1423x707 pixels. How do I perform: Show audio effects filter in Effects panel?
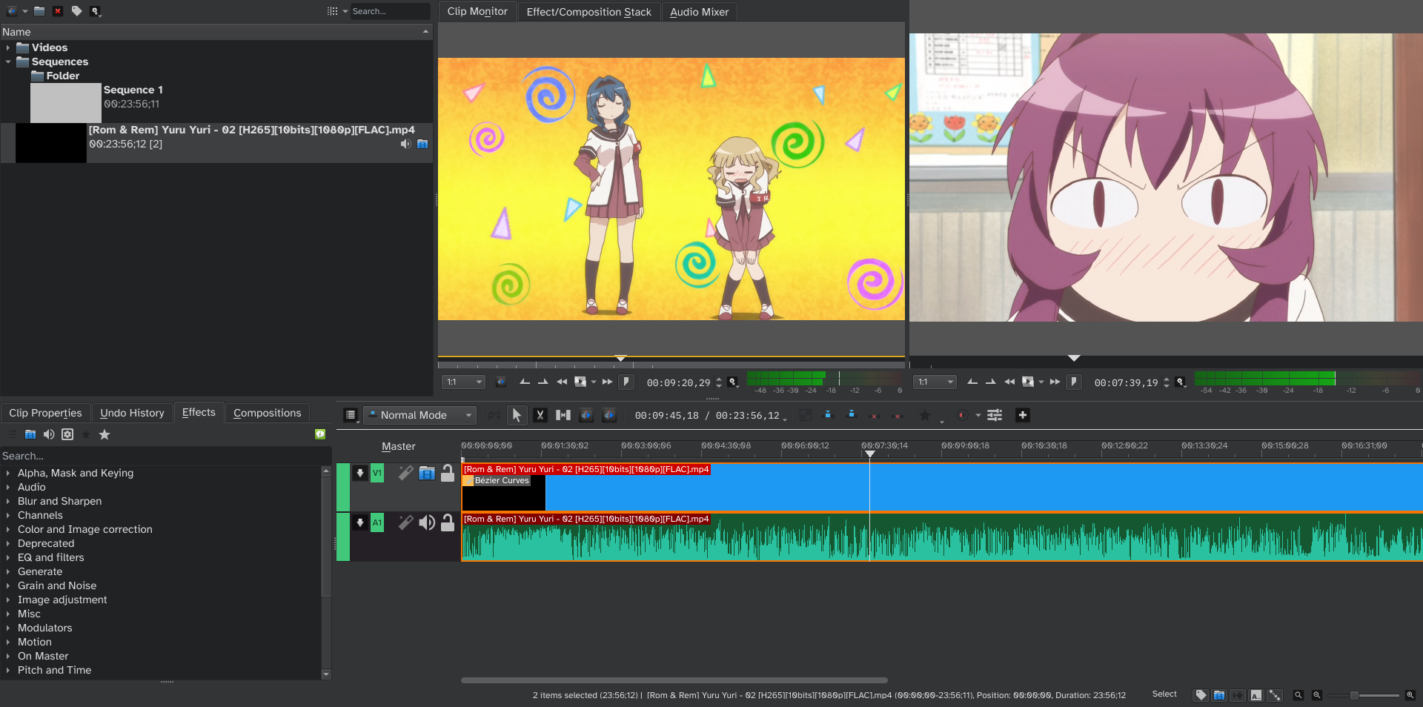[49, 434]
